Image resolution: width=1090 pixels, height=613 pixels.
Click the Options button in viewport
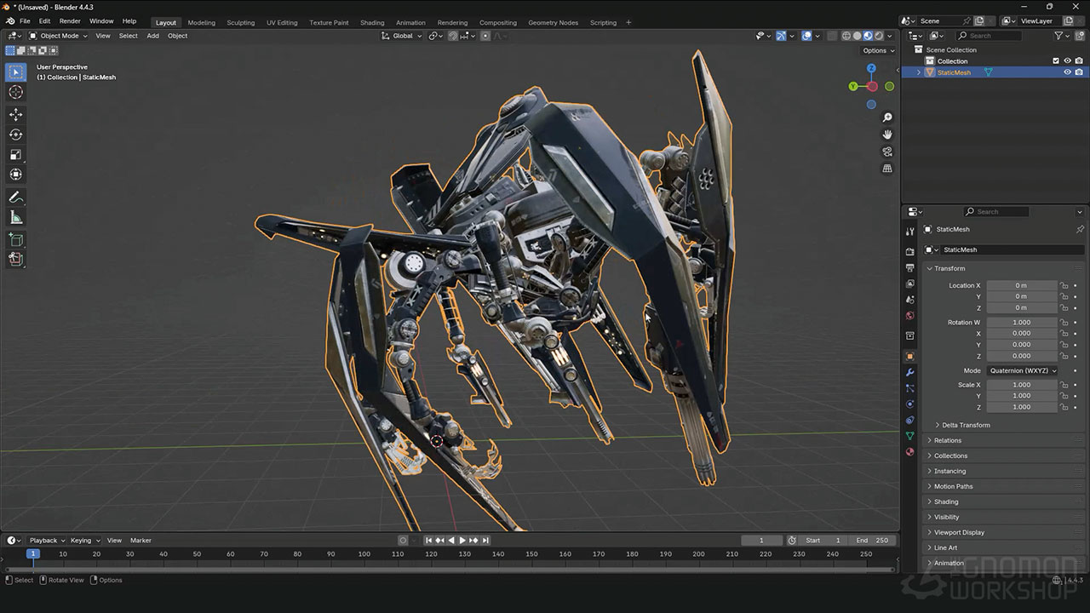(x=878, y=50)
